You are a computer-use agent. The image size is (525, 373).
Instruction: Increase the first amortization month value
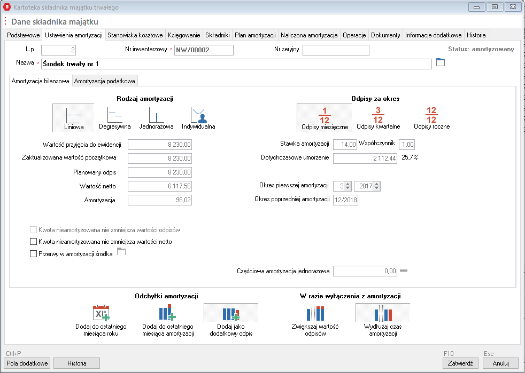click(348, 184)
